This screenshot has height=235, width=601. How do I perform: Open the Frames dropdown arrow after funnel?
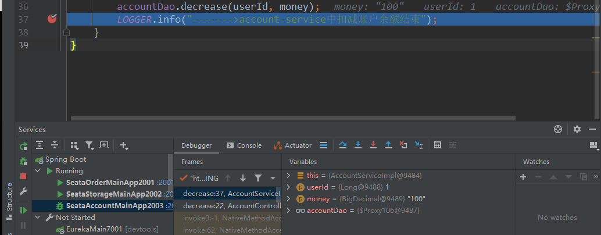(x=273, y=178)
